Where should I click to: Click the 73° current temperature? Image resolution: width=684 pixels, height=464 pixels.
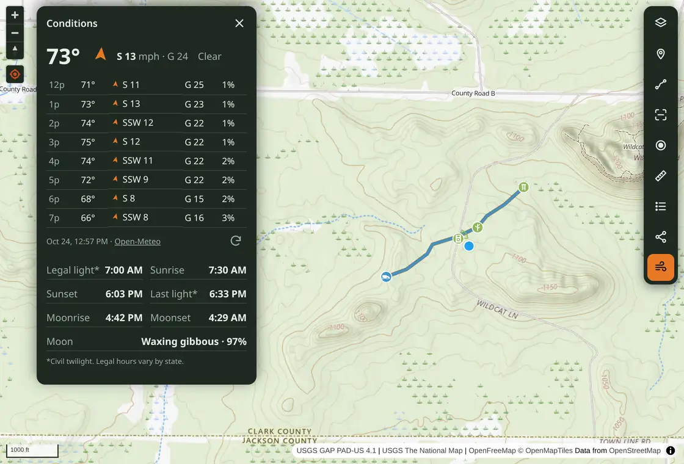pos(64,57)
